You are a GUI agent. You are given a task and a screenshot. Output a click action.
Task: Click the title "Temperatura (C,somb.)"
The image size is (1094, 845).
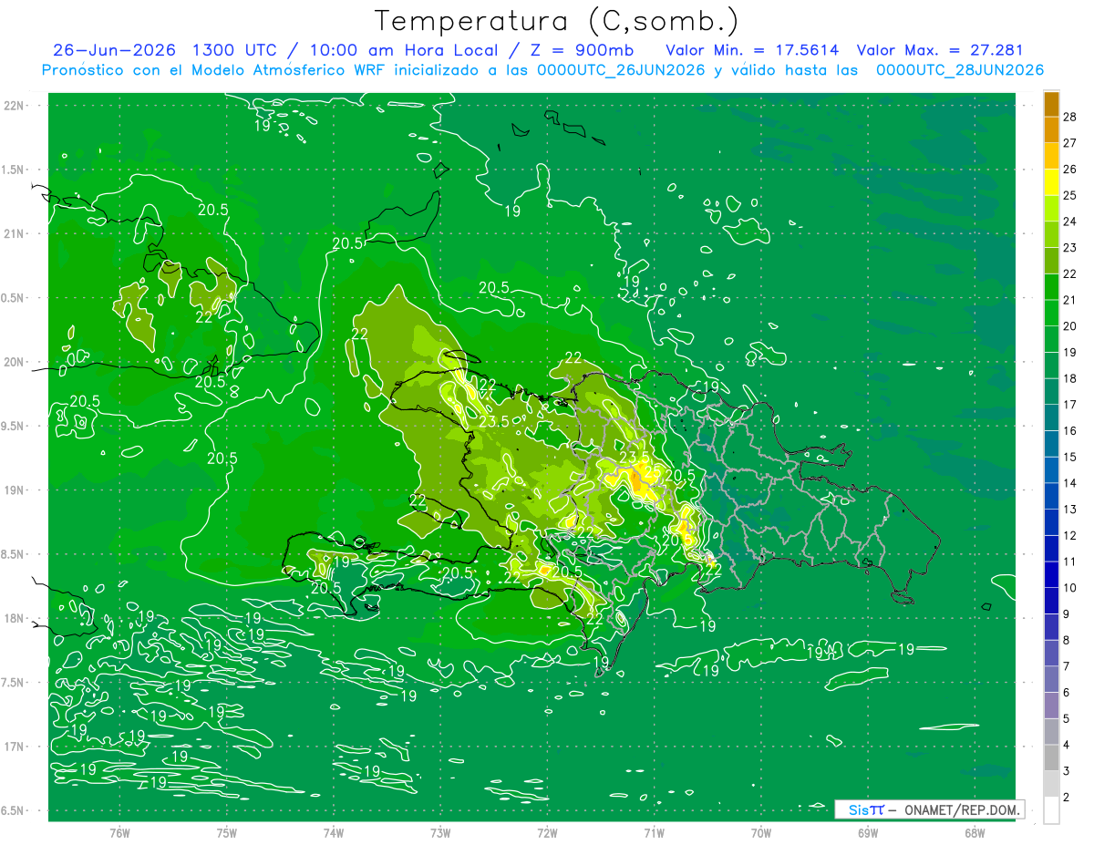[x=557, y=21]
